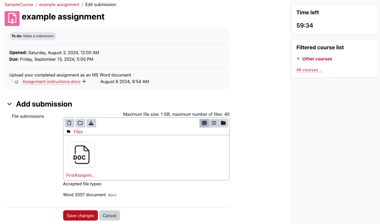Click the Create folder icon
The image size is (380, 224).
pyautogui.click(x=80, y=123)
